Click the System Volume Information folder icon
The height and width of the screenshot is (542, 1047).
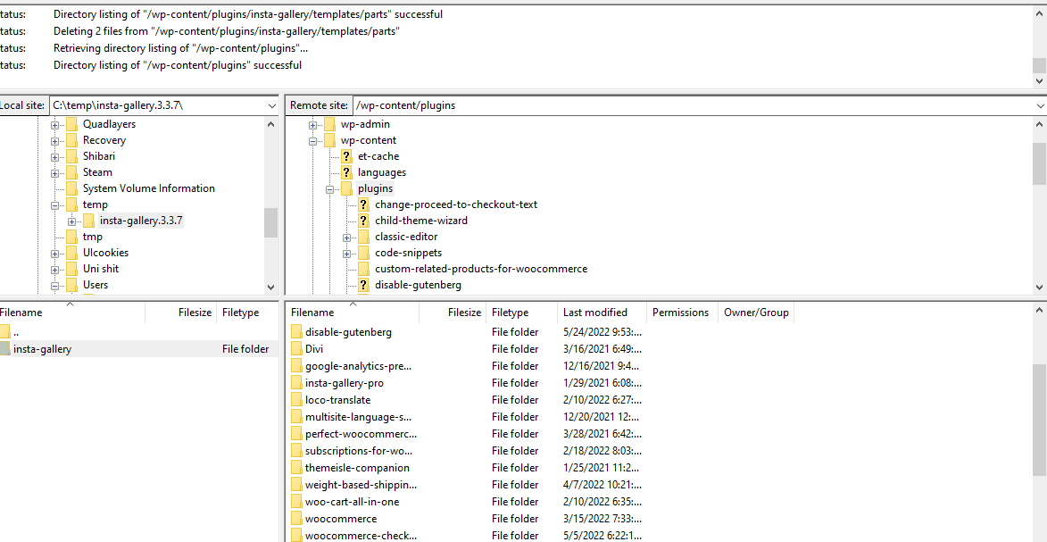71,188
